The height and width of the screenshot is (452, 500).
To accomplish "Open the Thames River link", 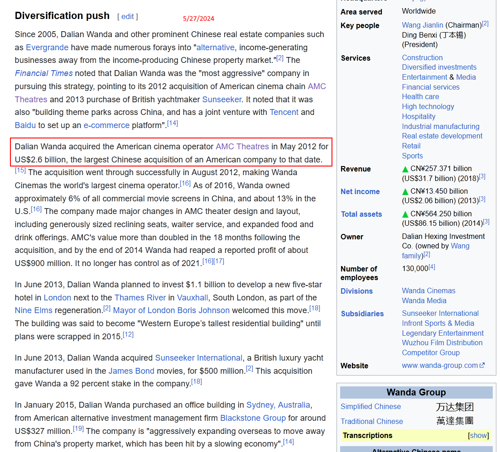I will 140,298.
